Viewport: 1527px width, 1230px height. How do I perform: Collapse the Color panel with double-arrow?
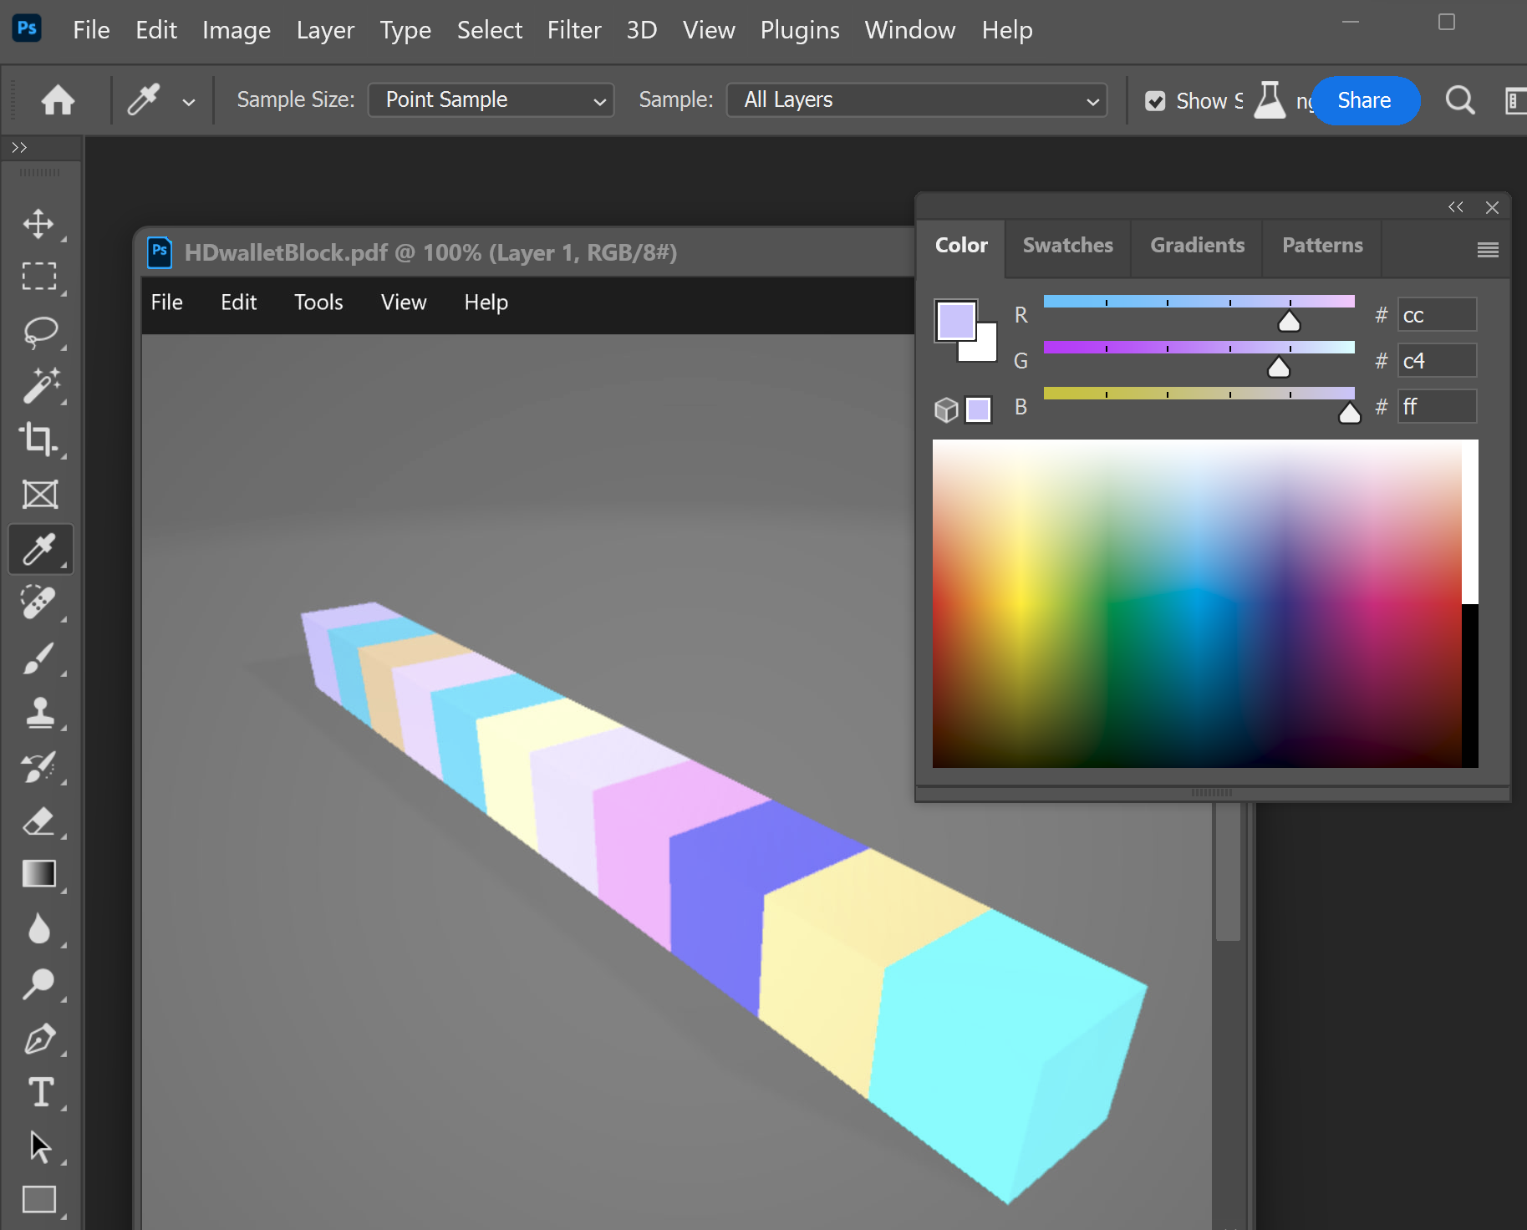point(1455,207)
